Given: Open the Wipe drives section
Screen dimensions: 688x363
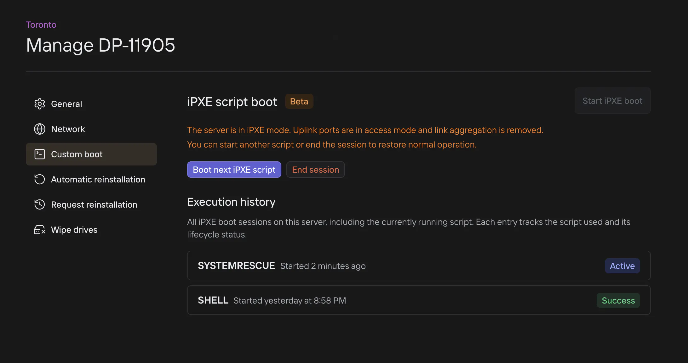Looking at the screenshot, I should point(74,230).
